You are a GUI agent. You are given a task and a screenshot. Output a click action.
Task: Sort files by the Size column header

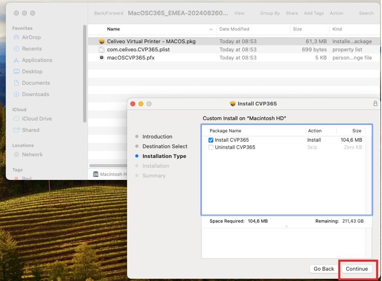pos(297,29)
